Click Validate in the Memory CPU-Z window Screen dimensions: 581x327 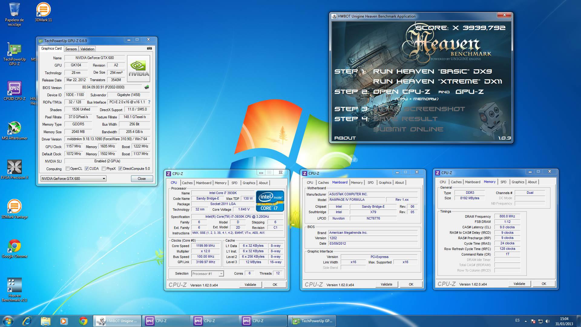coord(519,284)
